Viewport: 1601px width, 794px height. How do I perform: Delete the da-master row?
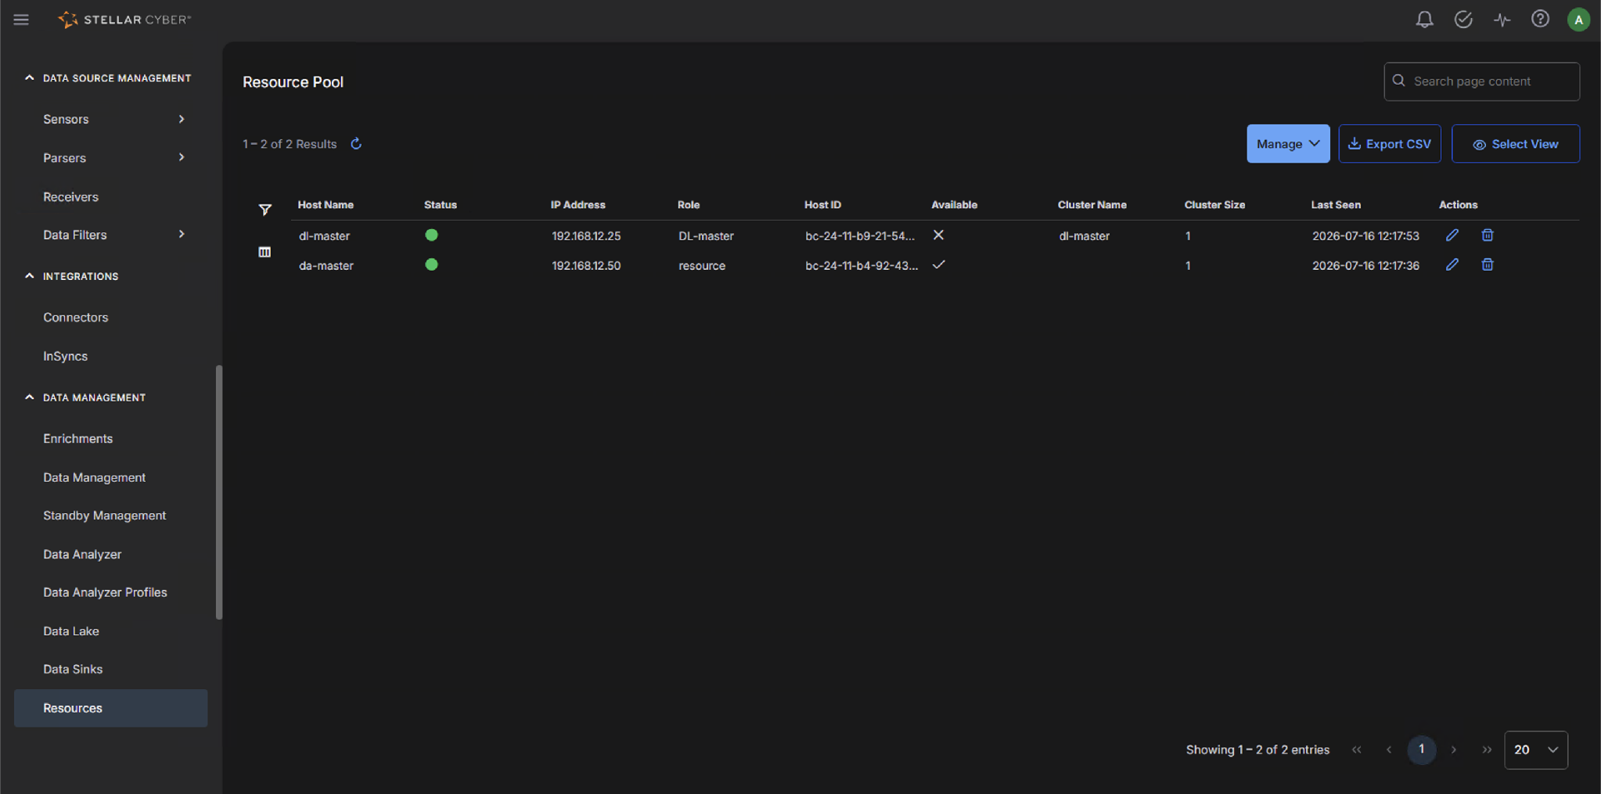click(x=1488, y=264)
